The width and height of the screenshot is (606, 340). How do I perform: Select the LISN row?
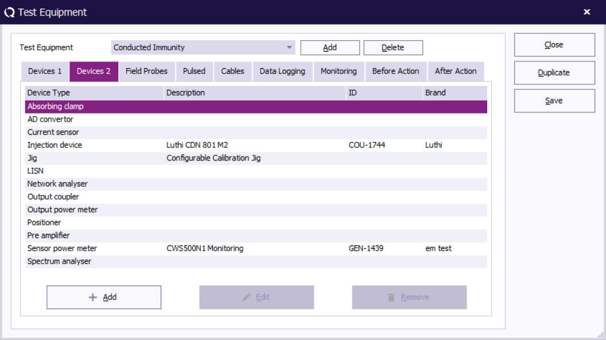[x=256, y=171]
